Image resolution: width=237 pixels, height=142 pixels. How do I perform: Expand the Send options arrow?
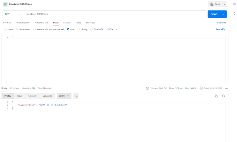(x=224, y=14)
